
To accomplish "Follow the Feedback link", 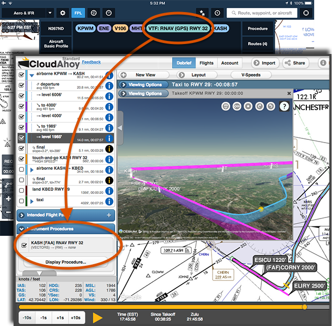I will (x=91, y=62).
